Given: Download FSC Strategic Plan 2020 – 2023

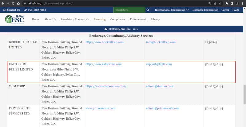Looking at the screenshot, I should (x=121, y=29).
